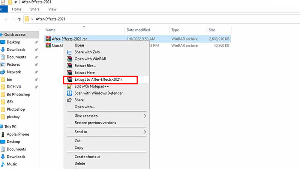The width and height of the screenshot is (300, 169).
Task: Open quick access toolbar dropdown arrow
Action: (15, 2)
